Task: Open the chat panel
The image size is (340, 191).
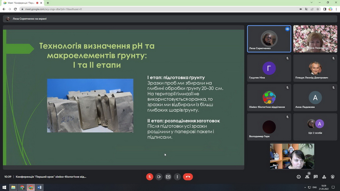Action: pos(315,177)
